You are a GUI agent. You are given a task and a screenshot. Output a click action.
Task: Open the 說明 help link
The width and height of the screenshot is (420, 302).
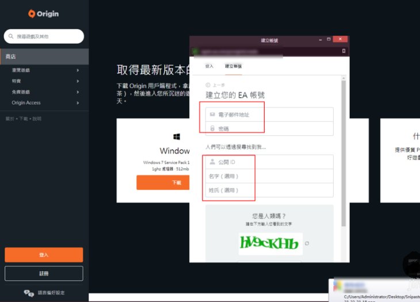(37, 118)
